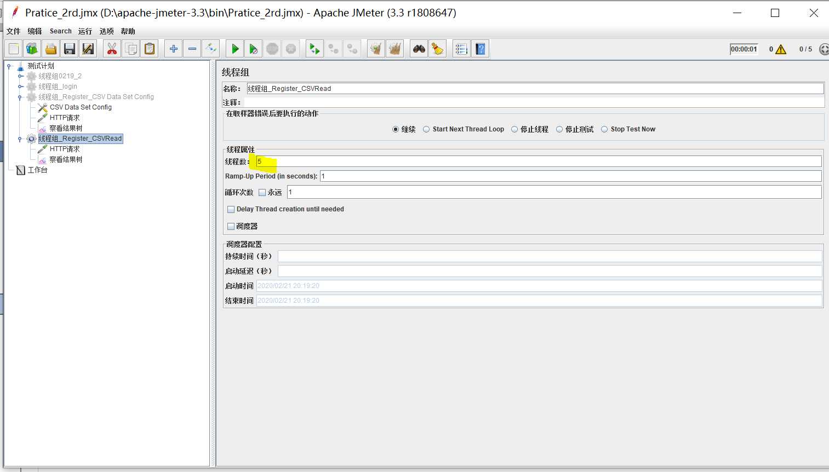The height and width of the screenshot is (472, 829).
Task: Click the 循环次数 loop count field
Action: (x=554, y=192)
